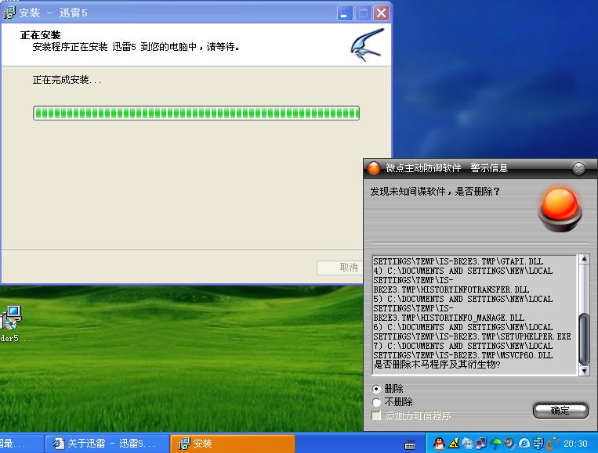
Task: Confirm with the 确定 button
Action: pos(560,411)
